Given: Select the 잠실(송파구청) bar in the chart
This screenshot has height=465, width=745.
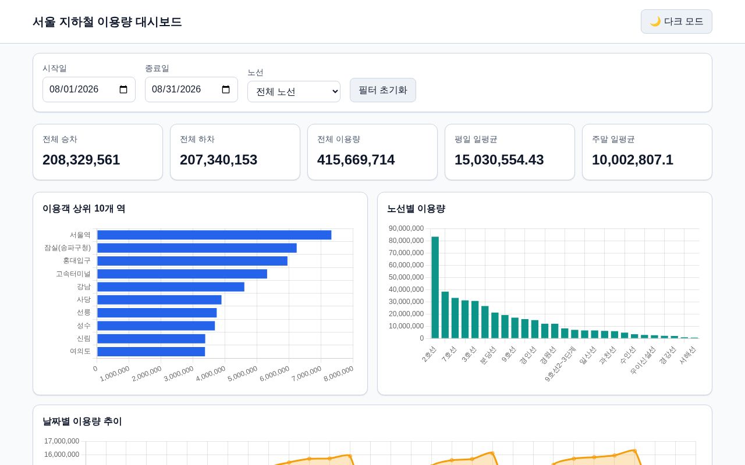Looking at the screenshot, I should (197, 248).
